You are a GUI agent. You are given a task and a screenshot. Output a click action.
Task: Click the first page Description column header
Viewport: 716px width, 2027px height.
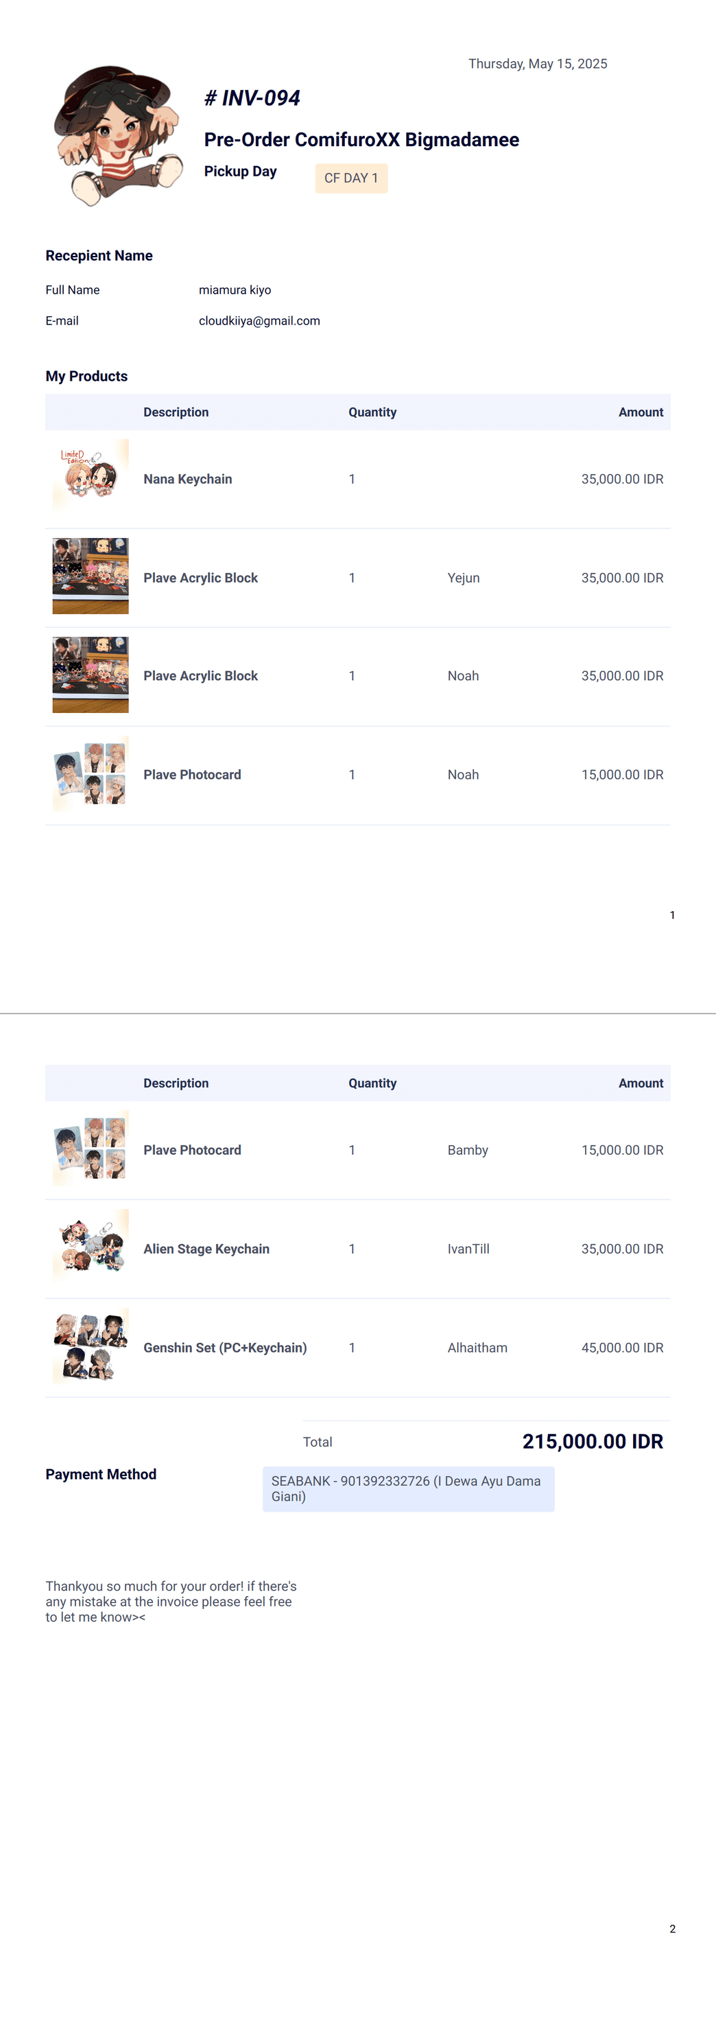[176, 412]
